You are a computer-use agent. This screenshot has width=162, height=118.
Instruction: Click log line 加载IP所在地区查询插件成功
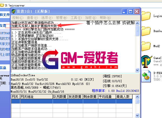[35, 23]
